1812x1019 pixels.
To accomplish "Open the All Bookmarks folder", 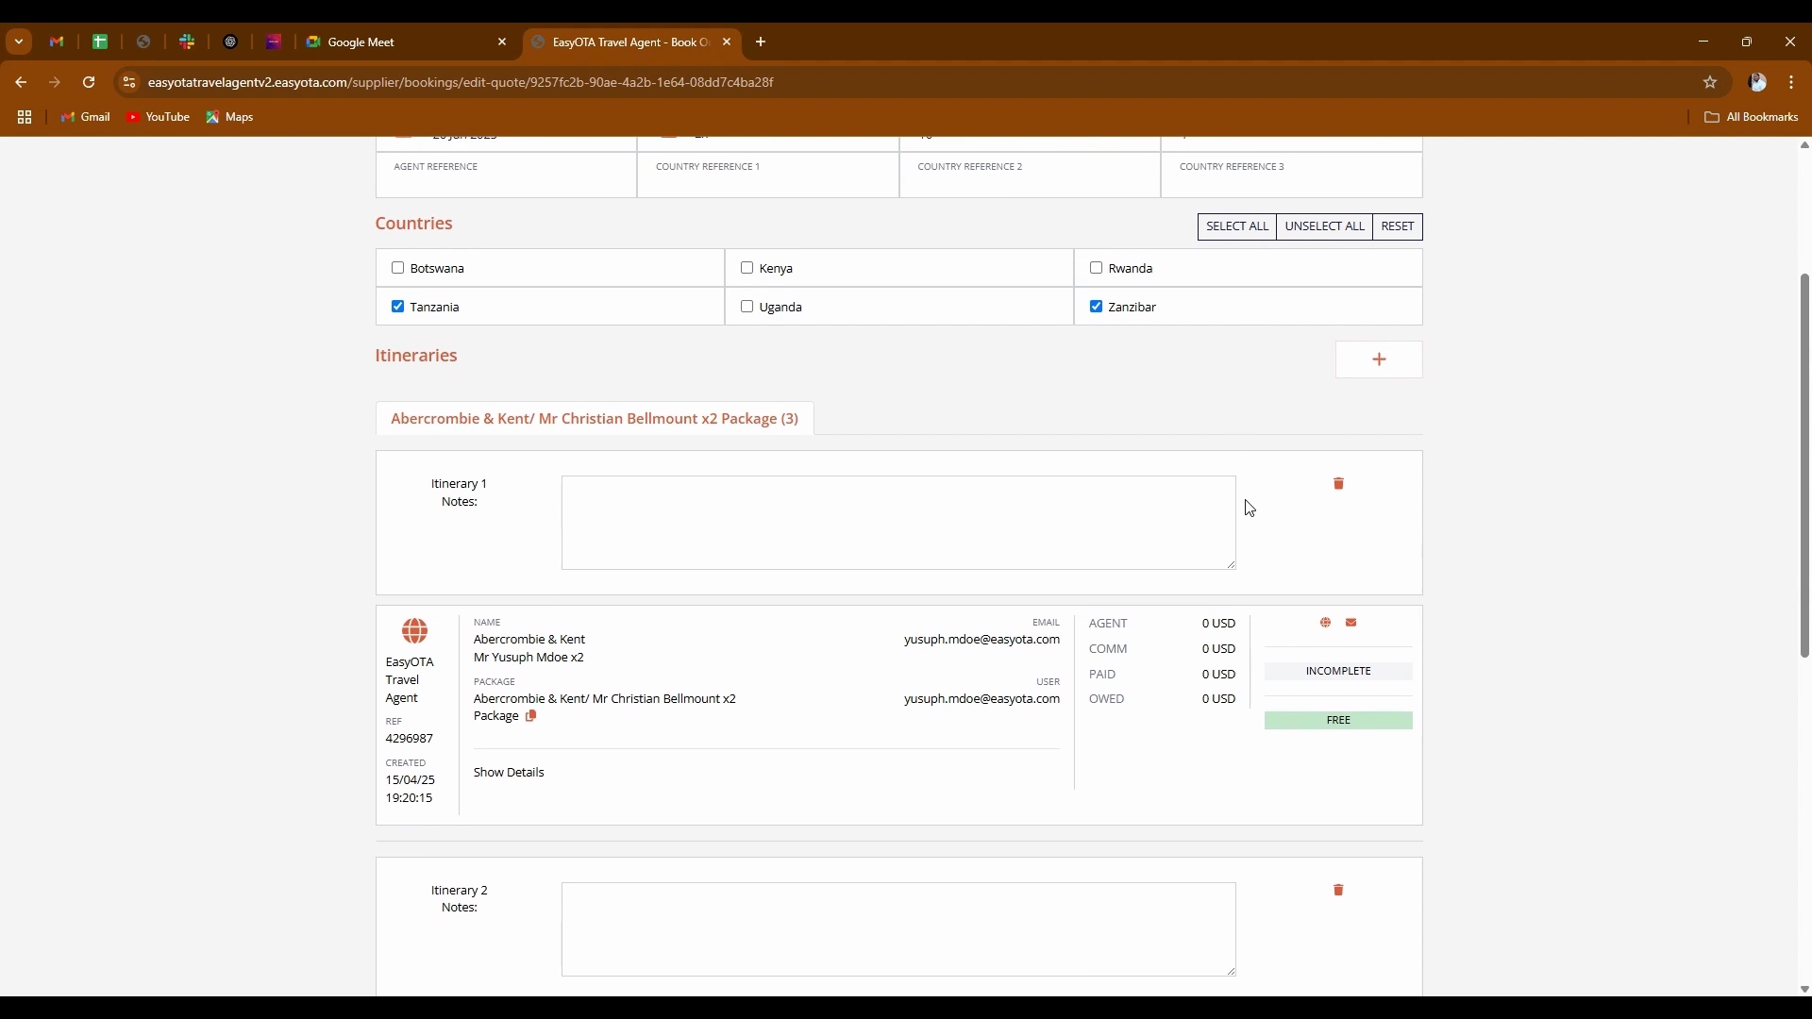I will [1752, 118].
